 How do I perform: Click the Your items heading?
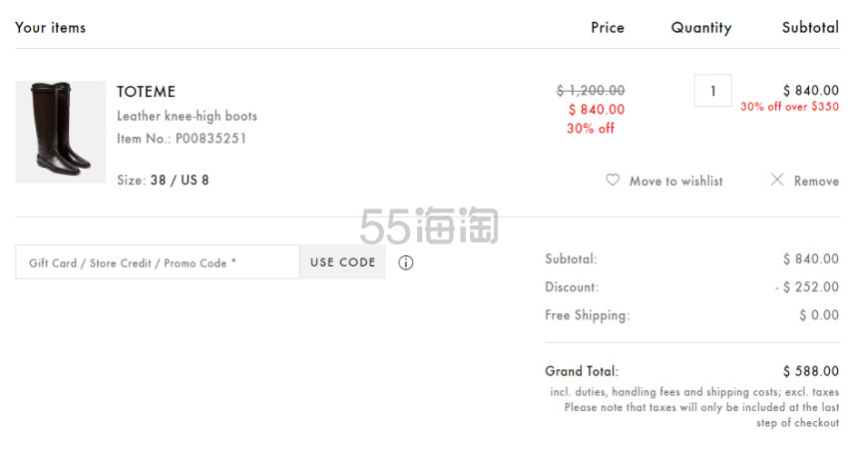click(50, 28)
